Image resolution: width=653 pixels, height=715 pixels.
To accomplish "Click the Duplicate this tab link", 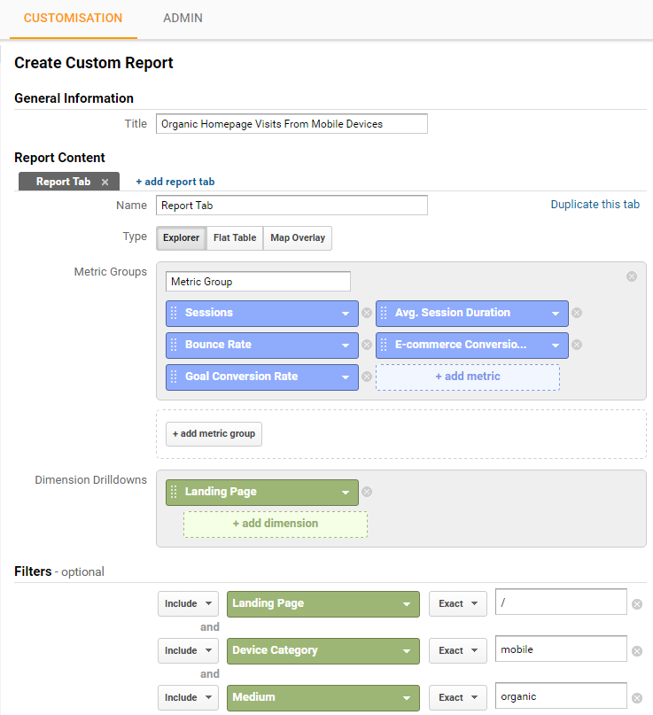I will click(x=595, y=205).
